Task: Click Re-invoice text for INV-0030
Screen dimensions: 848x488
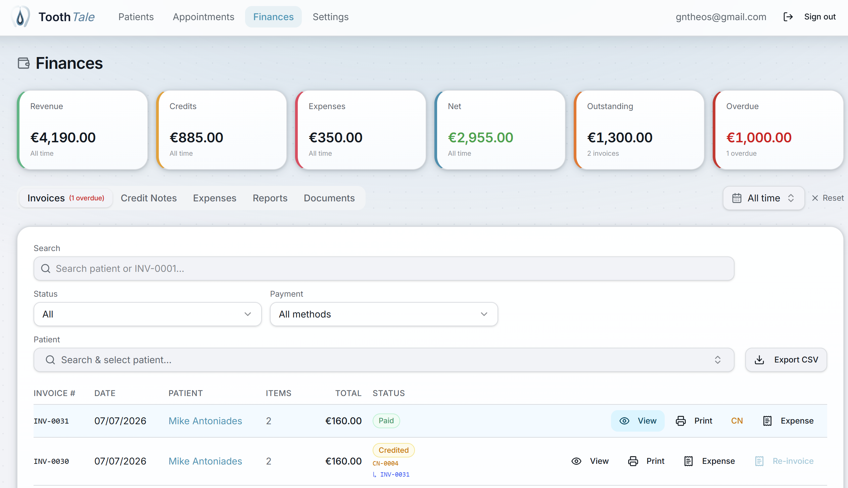Action: pyautogui.click(x=793, y=461)
